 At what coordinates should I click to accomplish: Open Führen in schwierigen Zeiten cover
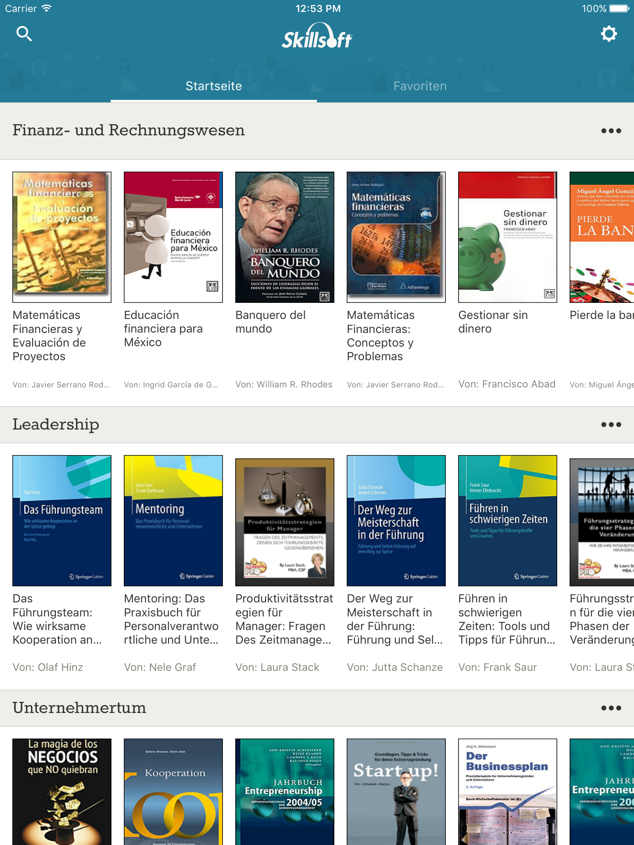click(508, 521)
